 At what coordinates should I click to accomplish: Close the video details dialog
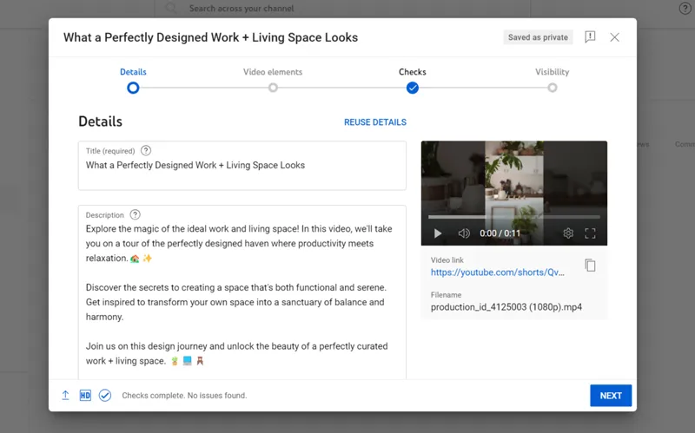coord(614,37)
